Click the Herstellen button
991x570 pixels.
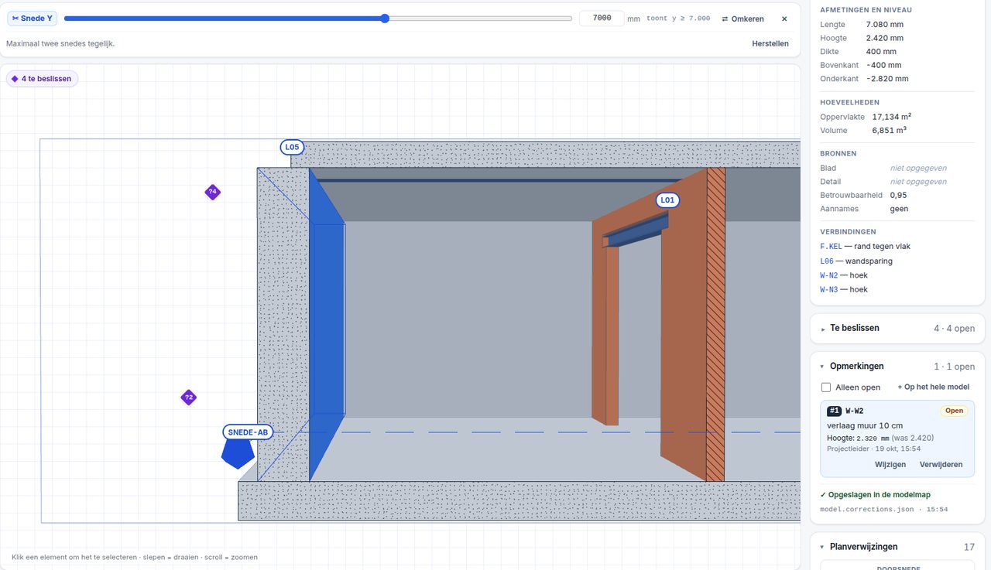(770, 43)
